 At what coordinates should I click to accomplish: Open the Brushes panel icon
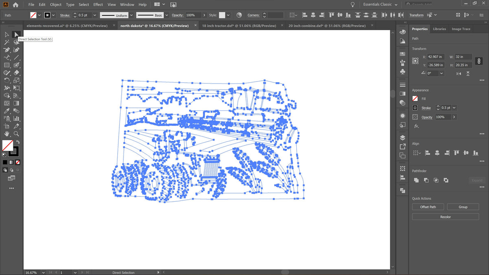click(403, 62)
